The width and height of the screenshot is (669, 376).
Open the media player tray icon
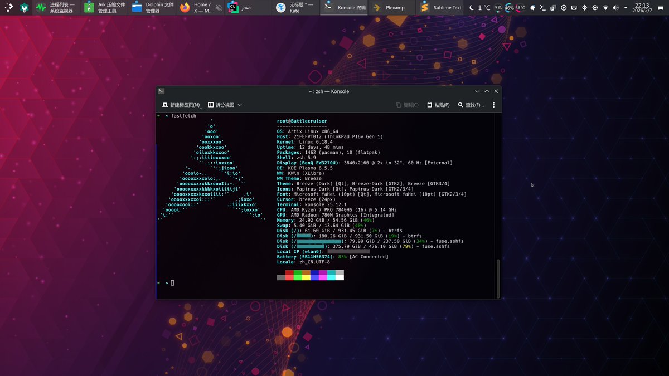pyautogui.click(x=564, y=8)
